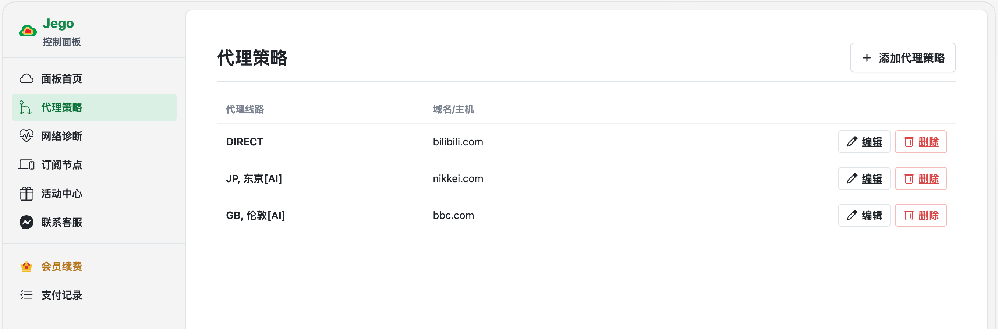This screenshot has height=329, width=998.
Task: Select 代理策略 sidebar item
Action: pos(94,107)
